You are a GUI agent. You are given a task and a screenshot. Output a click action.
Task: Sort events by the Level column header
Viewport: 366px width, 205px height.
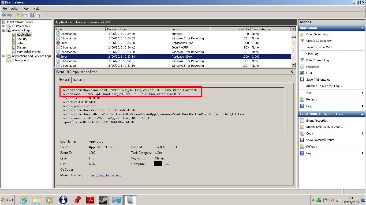(x=80, y=29)
